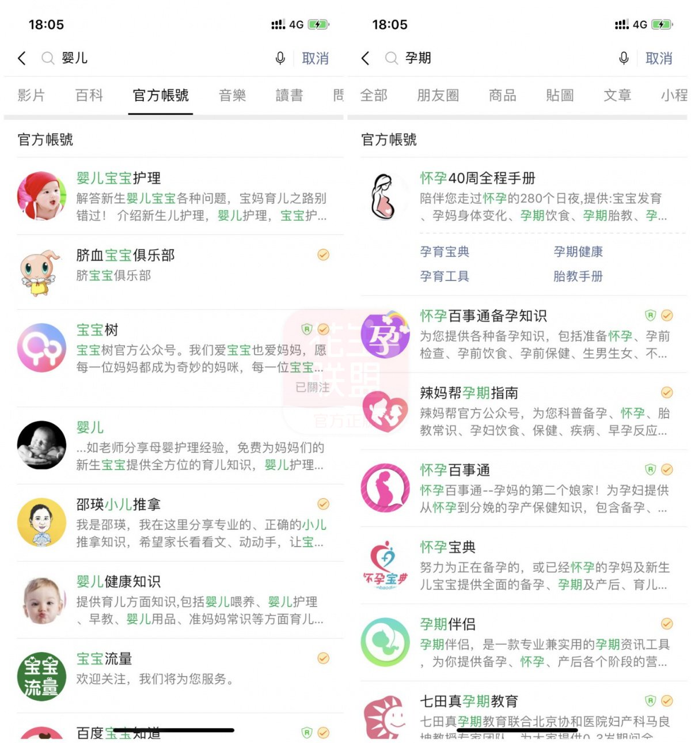
Task: Tap the back arrow beside 婴儿 search
Action: (22, 58)
